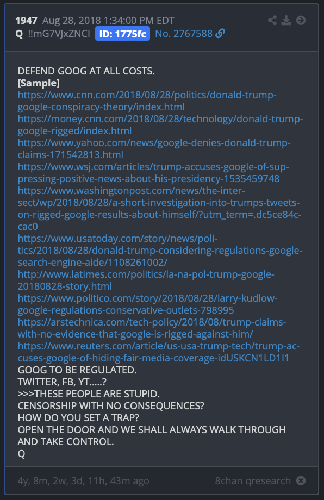
Task: Click the chain link icon beside post number
Action: pos(220,33)
